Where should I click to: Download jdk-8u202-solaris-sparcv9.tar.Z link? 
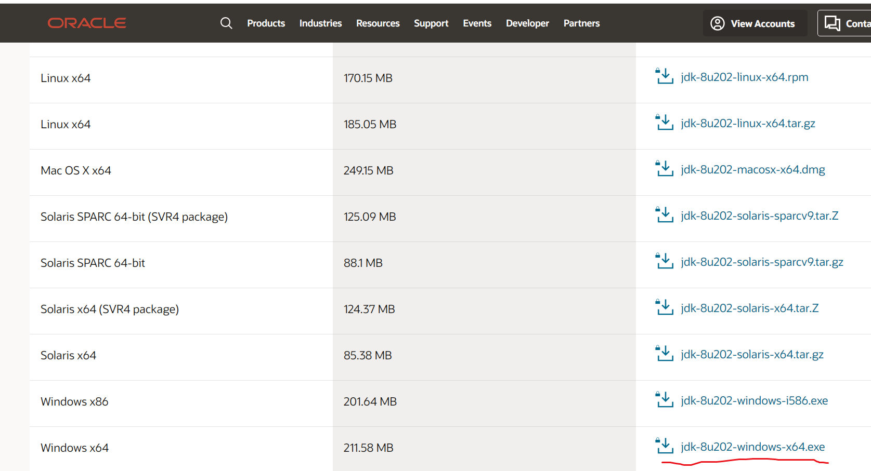(759, 216)
